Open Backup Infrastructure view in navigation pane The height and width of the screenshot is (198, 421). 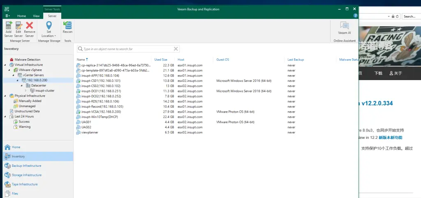pos(26,166)
